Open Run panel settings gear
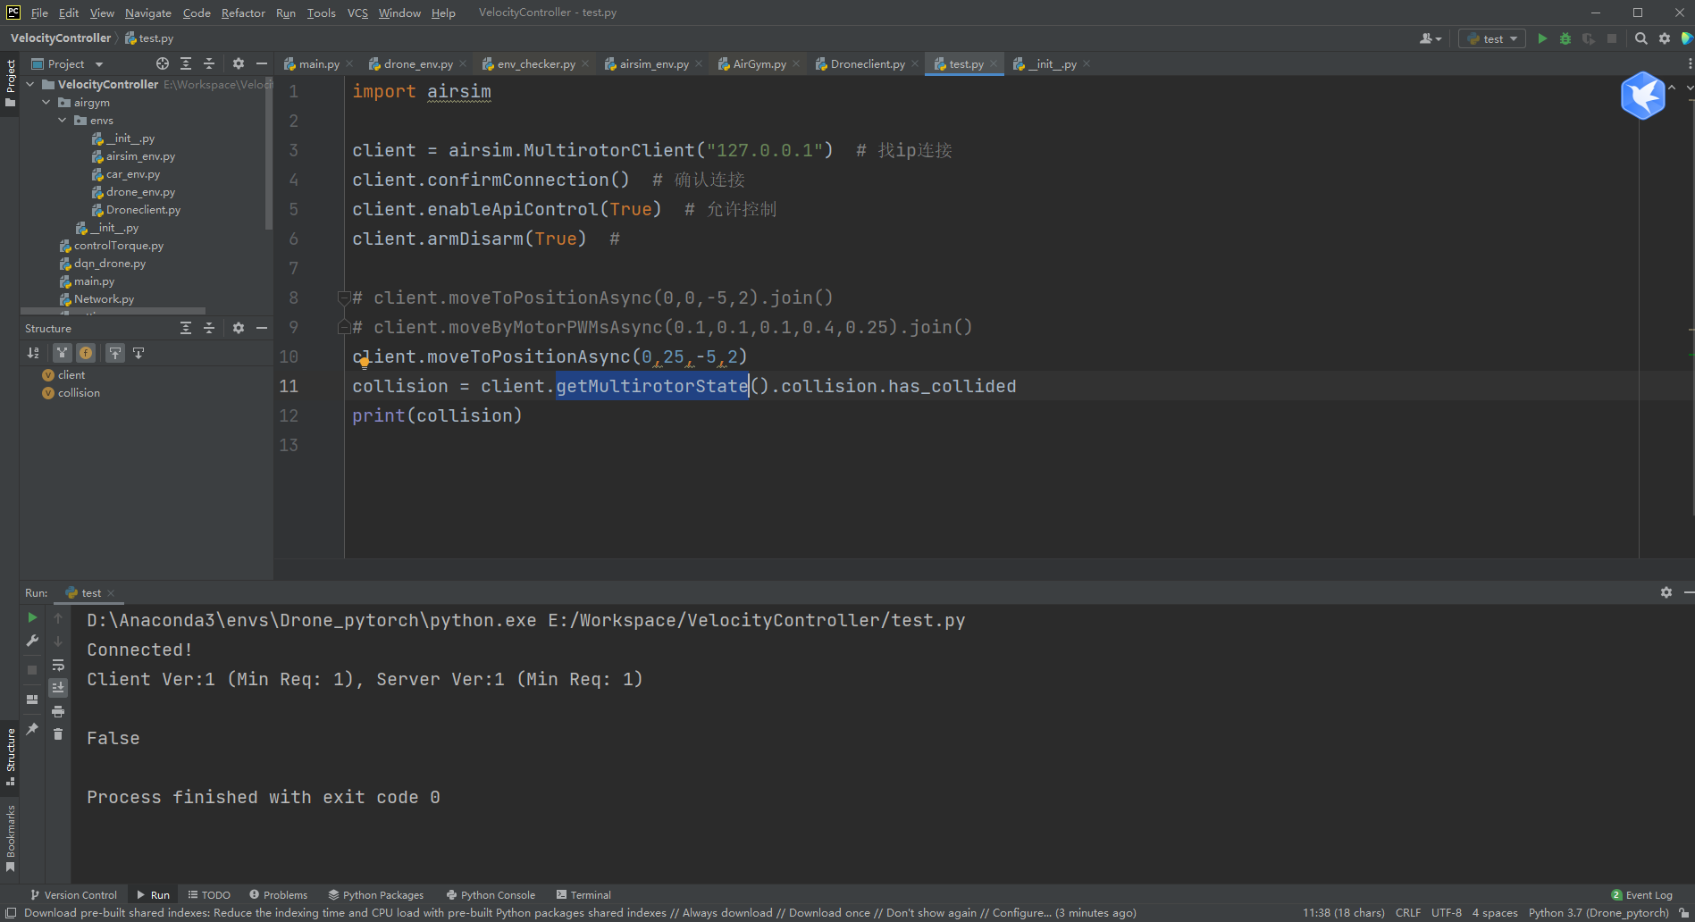 click(x=1666, y=592)
